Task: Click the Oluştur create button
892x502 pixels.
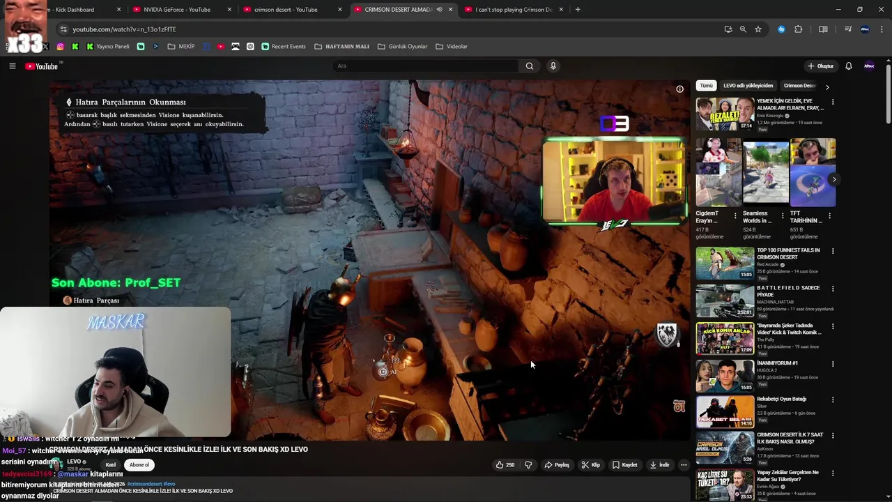Action: [x=821, y=66]
